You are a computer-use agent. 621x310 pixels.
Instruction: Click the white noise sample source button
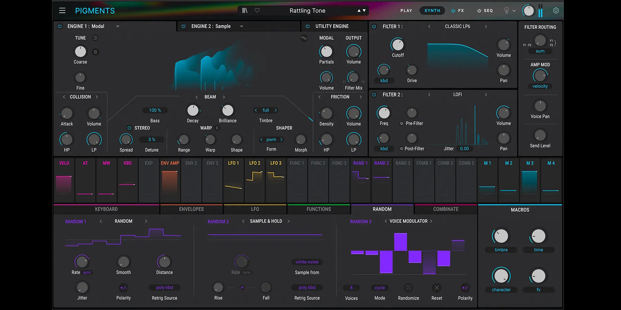point(307,262)
